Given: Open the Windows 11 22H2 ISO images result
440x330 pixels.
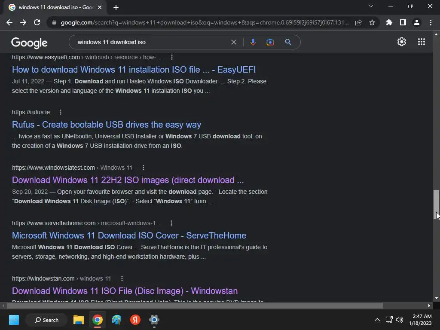Looking at the screenshot, I should coord(128,180).
